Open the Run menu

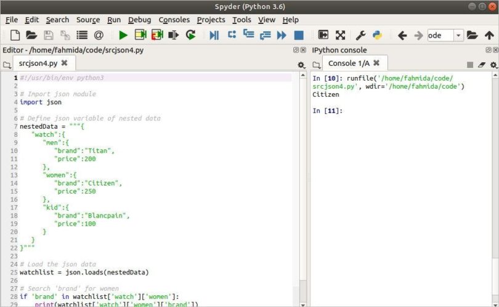pos(113,20)
